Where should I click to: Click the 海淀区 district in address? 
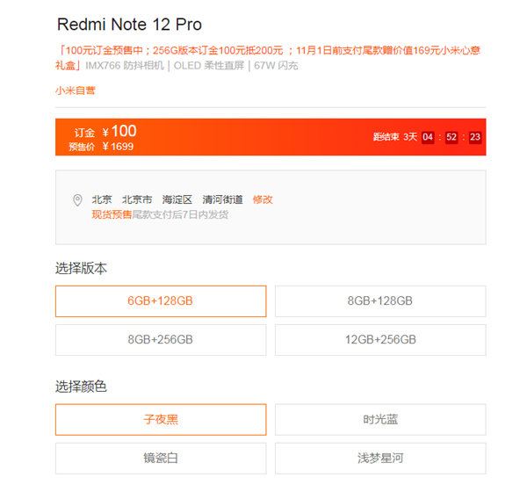point(177,199)
